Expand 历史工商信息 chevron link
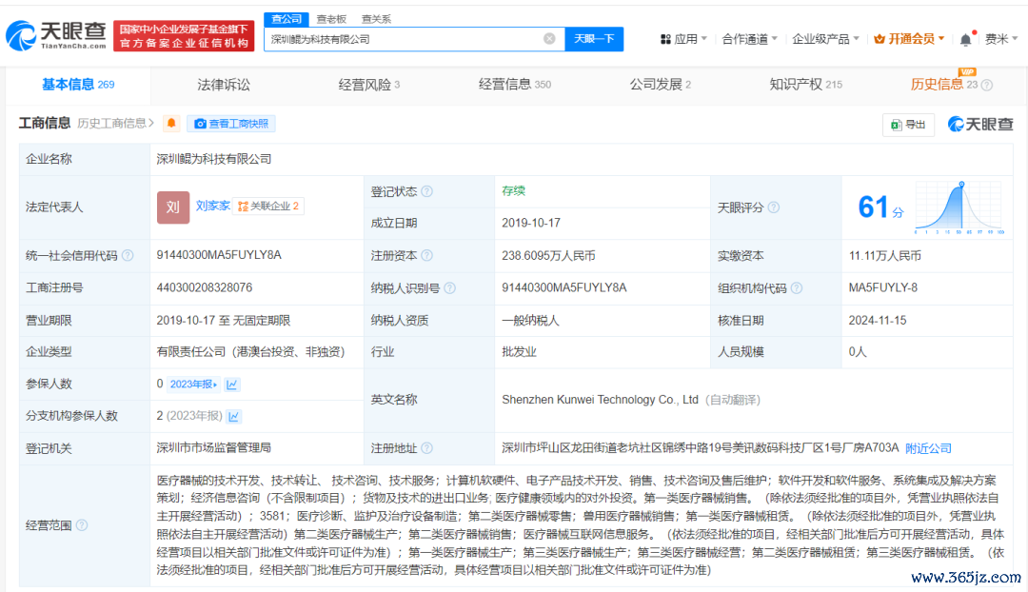Viewport: 1028px width, 592px height. point(115,123)
